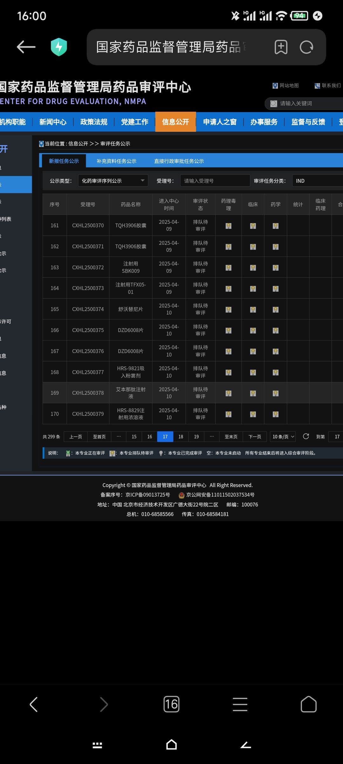Click the pagination refresh icon

[306, 436]
